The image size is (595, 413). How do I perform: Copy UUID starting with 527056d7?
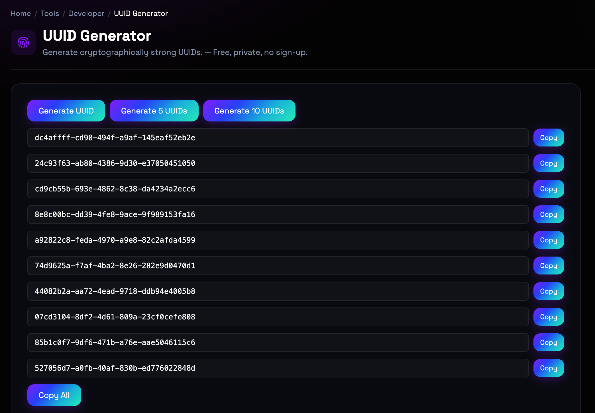549,368
